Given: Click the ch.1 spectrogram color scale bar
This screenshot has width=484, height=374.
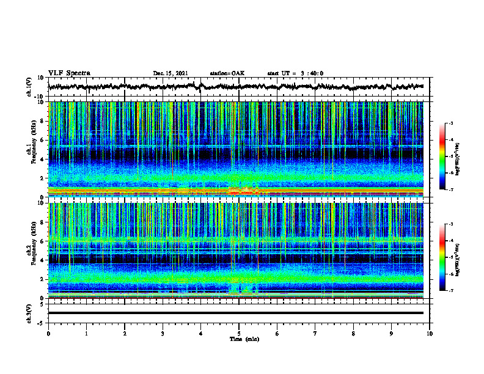Looking at the screenshot, I should click(x=442, y=156).
